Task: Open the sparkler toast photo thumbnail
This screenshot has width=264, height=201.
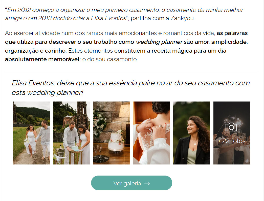Action: (x=232, y=133)
